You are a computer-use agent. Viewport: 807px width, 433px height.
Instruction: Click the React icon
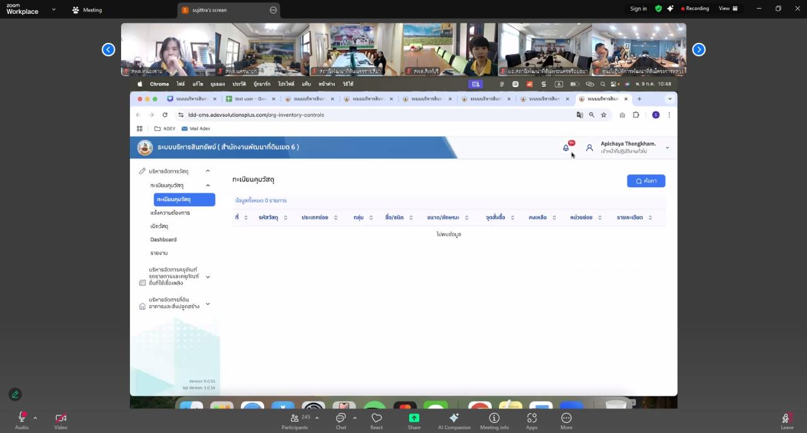pos(376,418)
